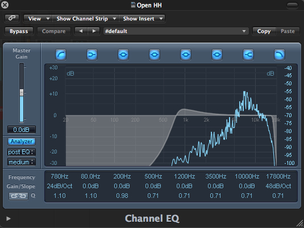Screen dimensions: 304x228
Task: Click the Master Gain slider handle
Action: 22,92
